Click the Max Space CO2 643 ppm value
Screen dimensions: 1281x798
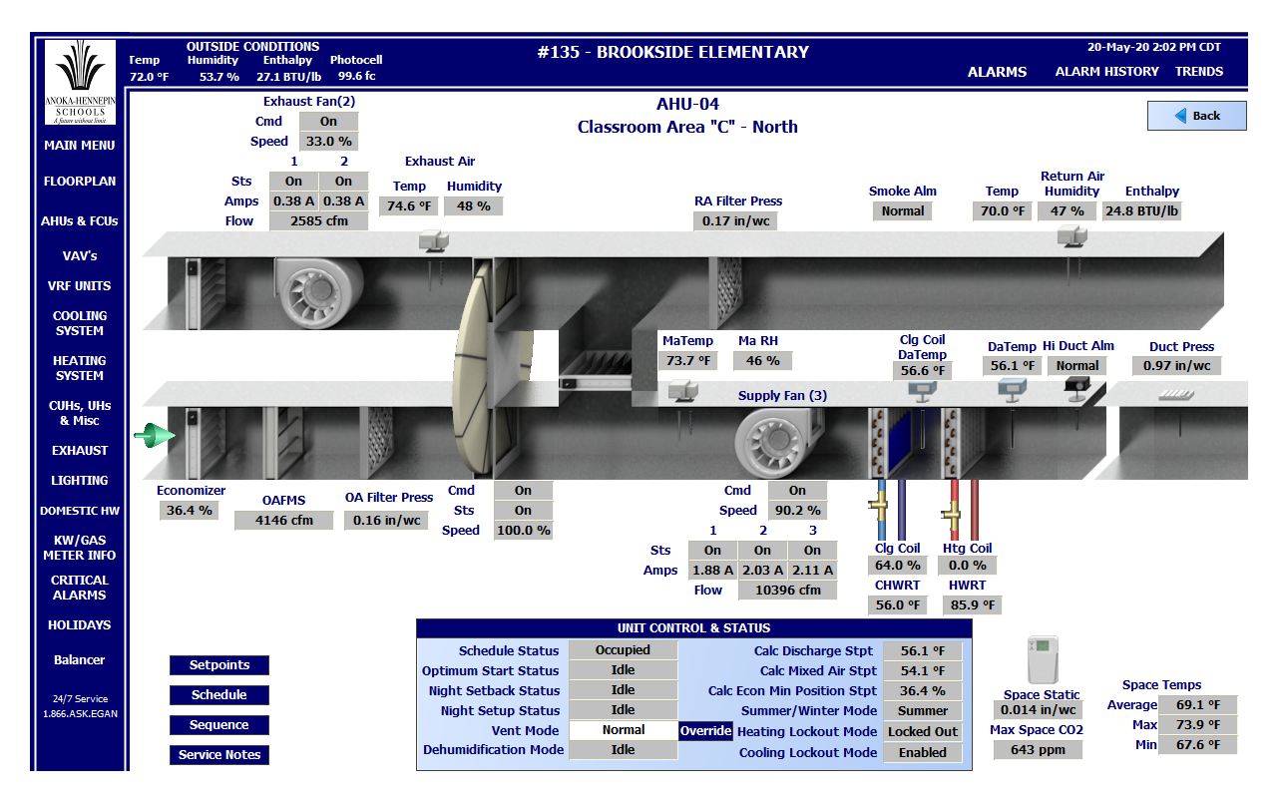pos(1038,750)
